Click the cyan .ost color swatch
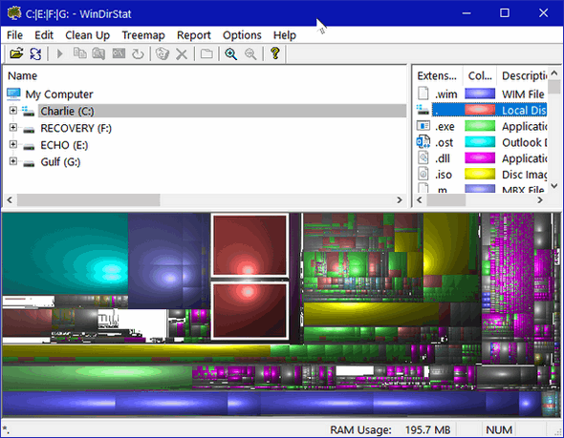 click(480, 142)
